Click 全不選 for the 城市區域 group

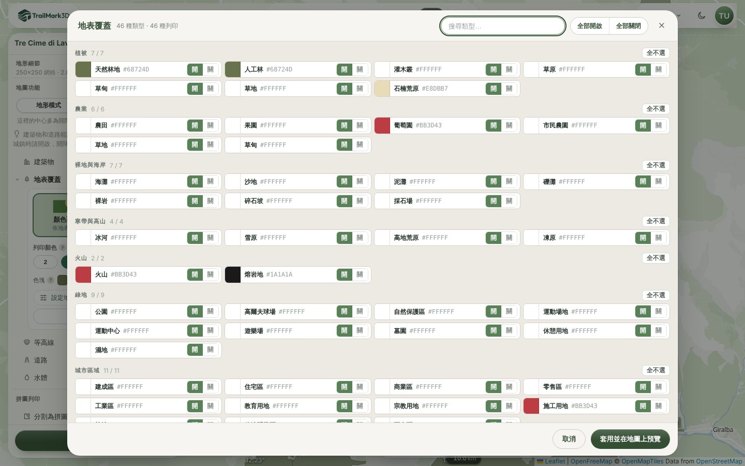click(656, 370)
